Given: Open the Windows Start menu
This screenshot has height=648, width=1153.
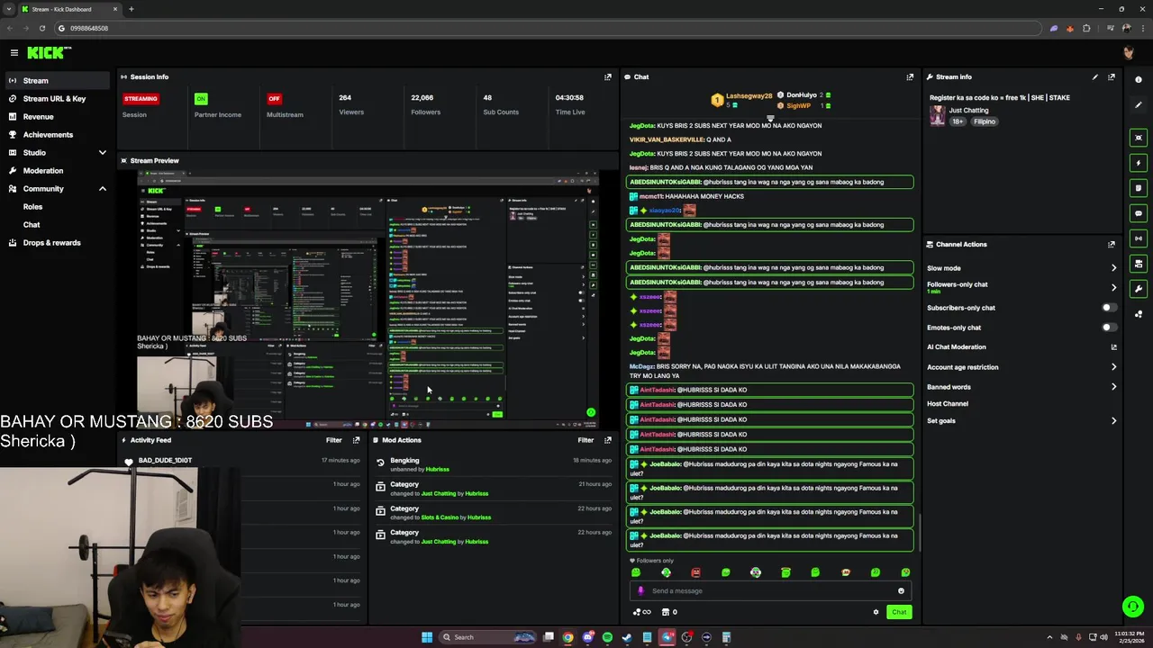Looking at the screenshot, I should (427, 637).
